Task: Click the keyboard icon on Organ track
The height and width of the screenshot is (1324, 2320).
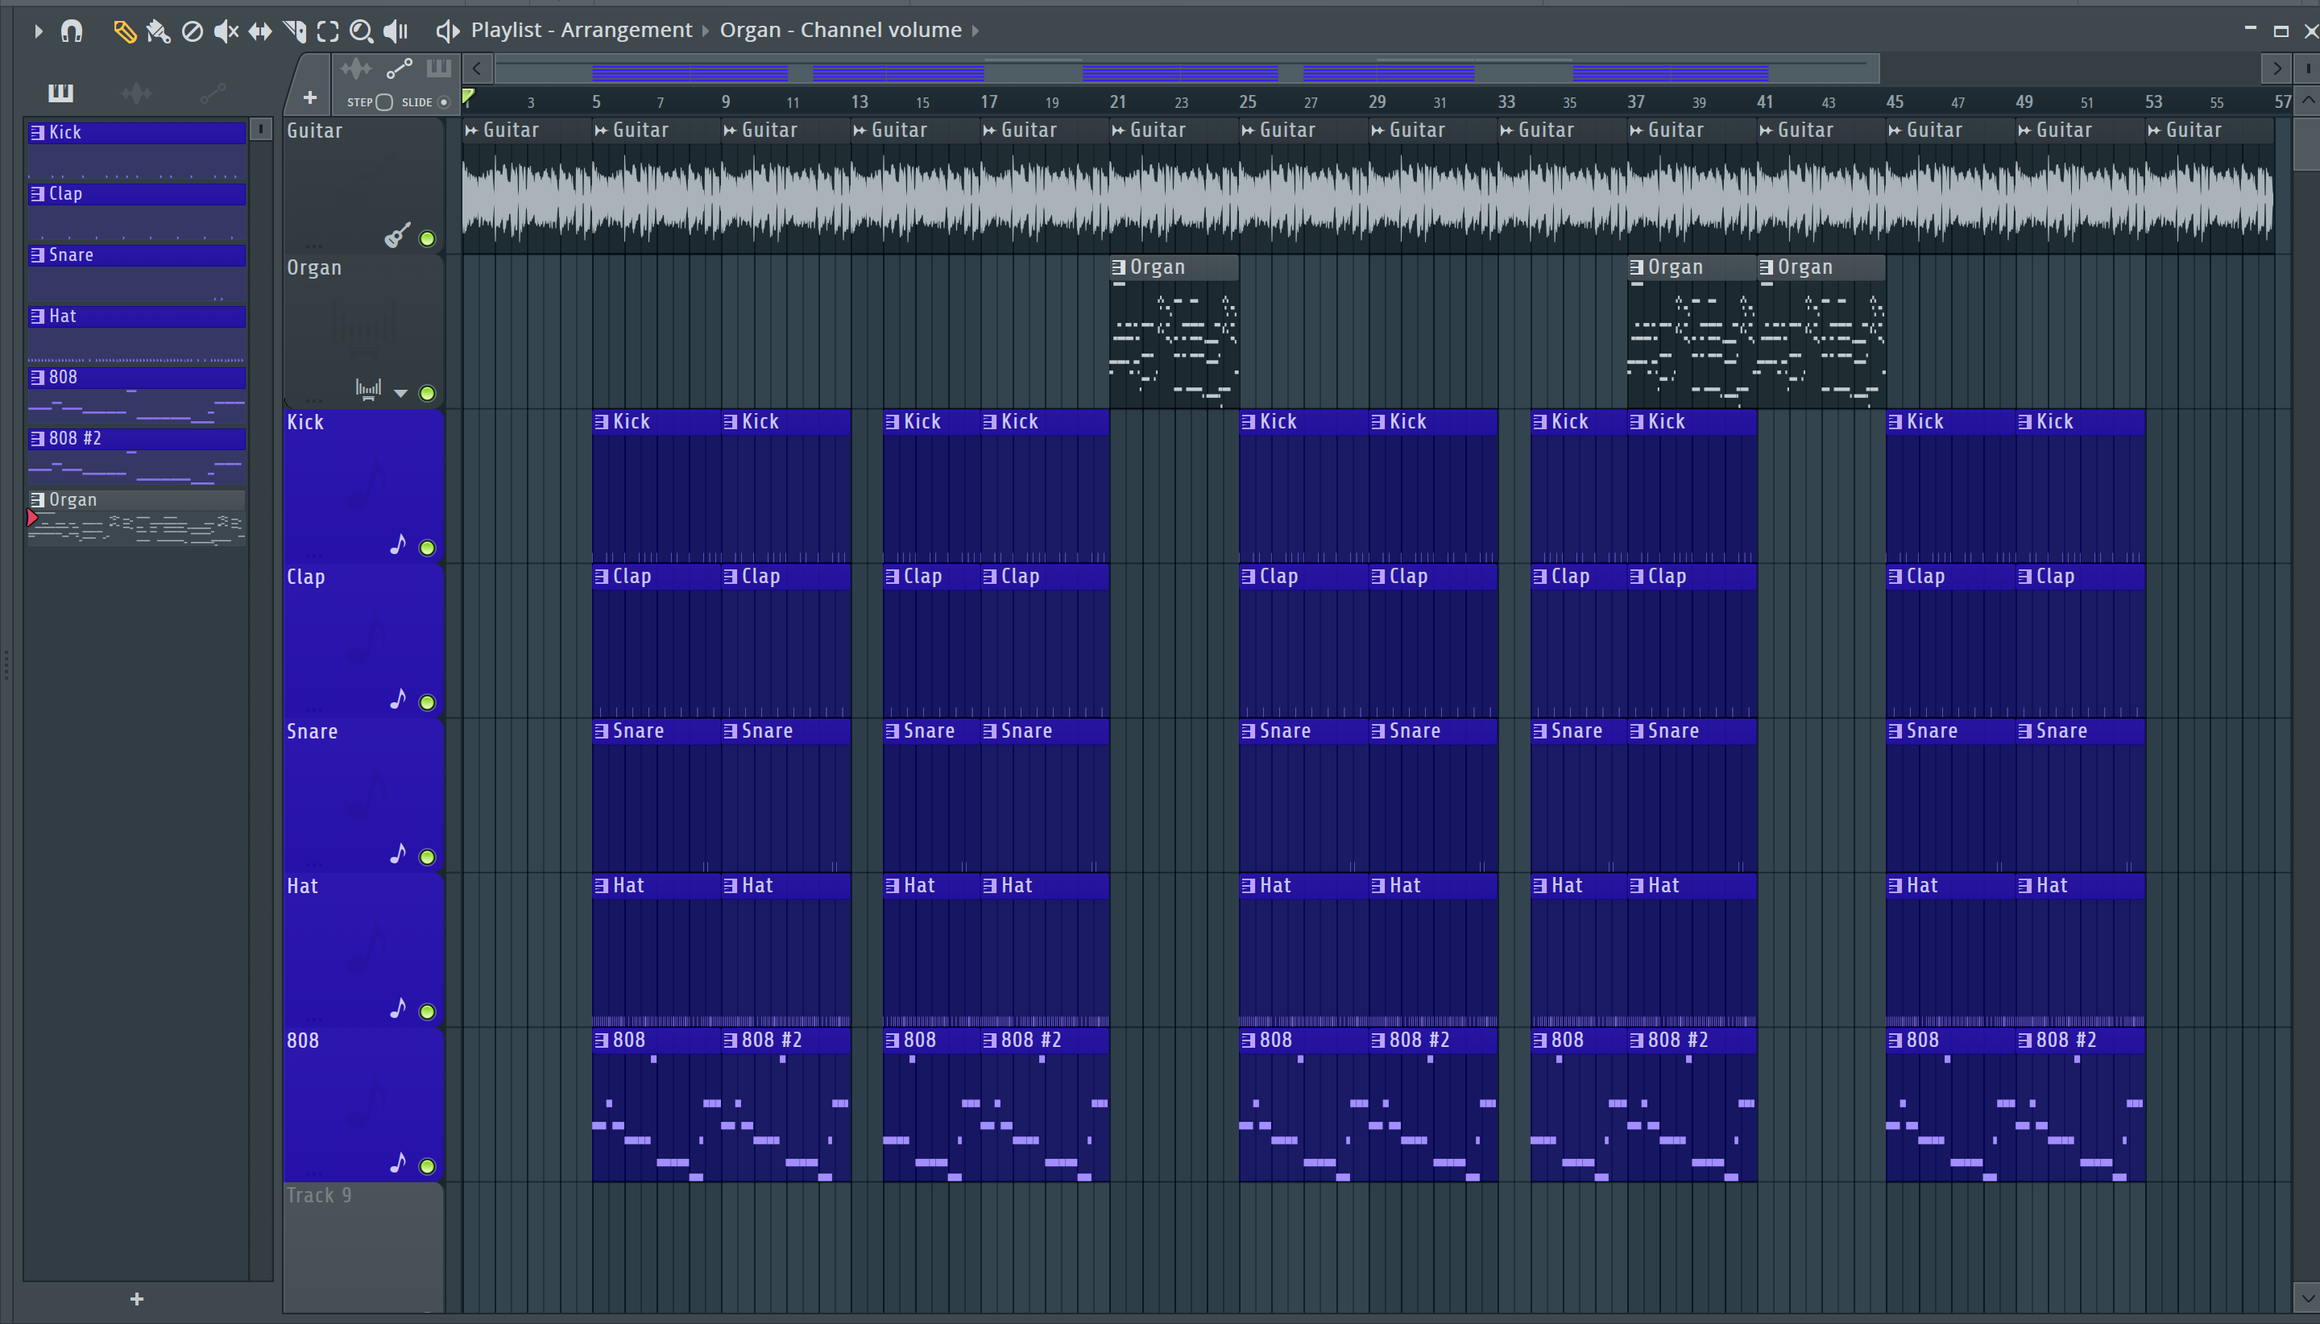Action: 367,390
